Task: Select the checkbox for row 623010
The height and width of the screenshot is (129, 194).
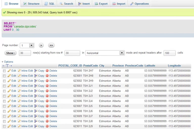Action: click(4, 121)
